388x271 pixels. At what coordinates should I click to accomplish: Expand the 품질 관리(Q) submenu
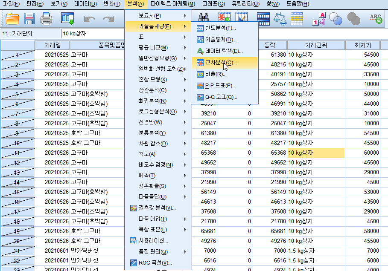coord(158,252)
